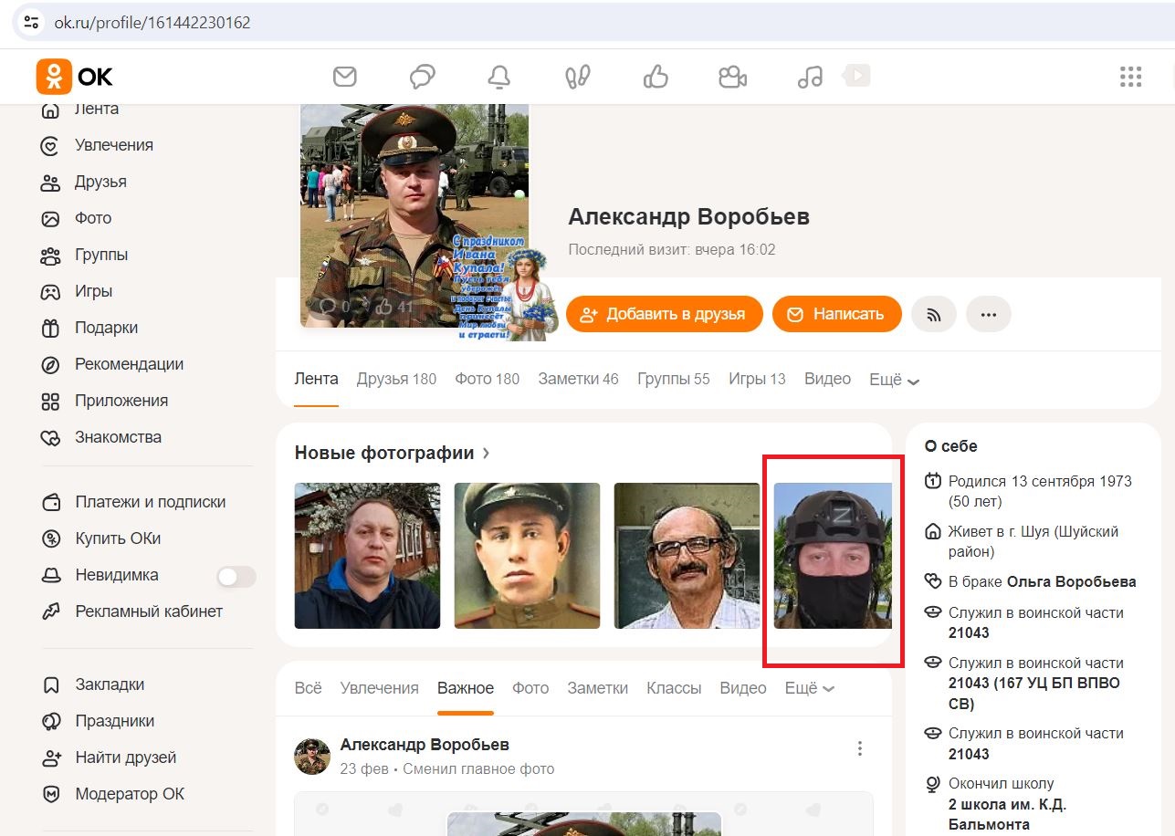
Task: Switch to the Заметки 46 tab
Action: [578, 379]
